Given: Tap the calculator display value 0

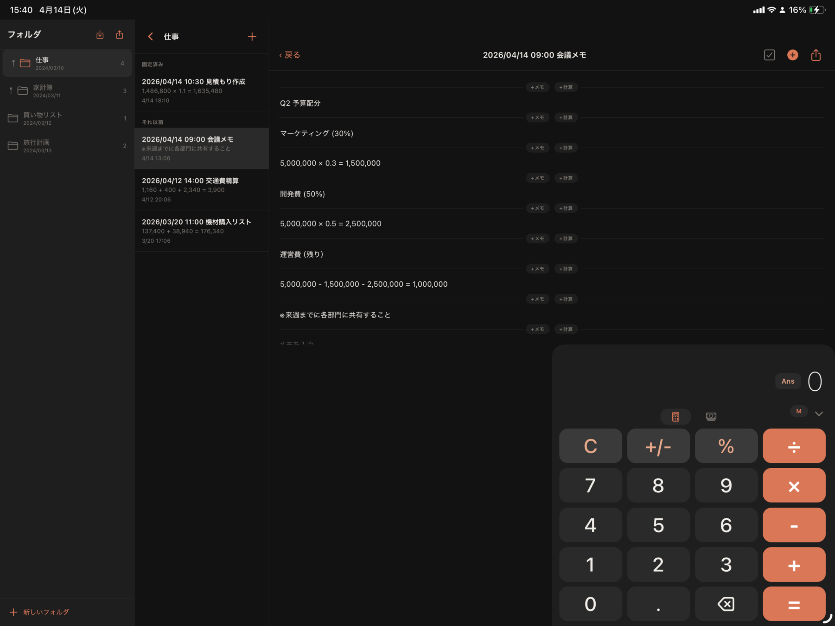Looking at the screenshot, I should tap(814, 381).
